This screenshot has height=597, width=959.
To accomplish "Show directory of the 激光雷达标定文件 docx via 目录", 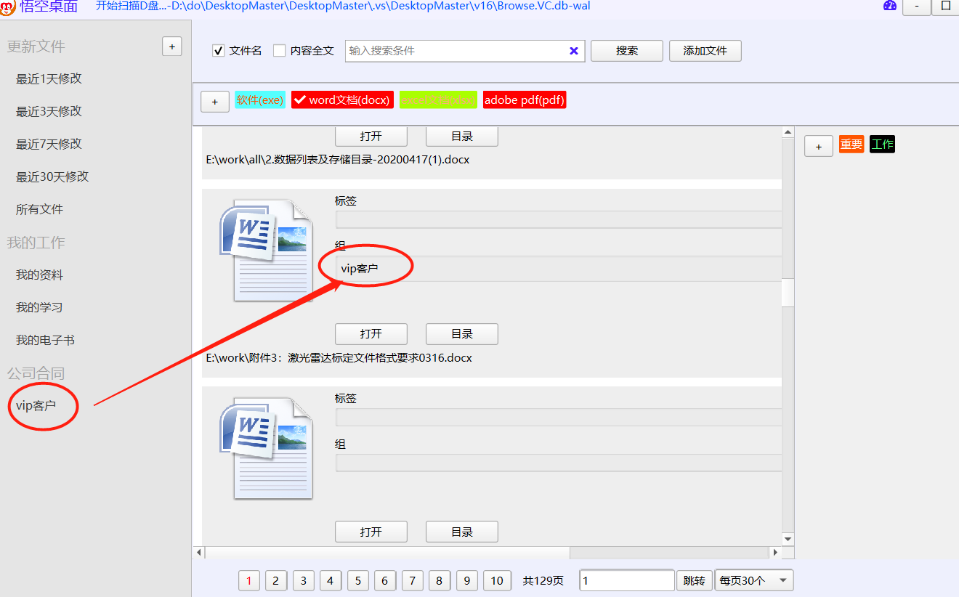I will (x=462, y=334).
